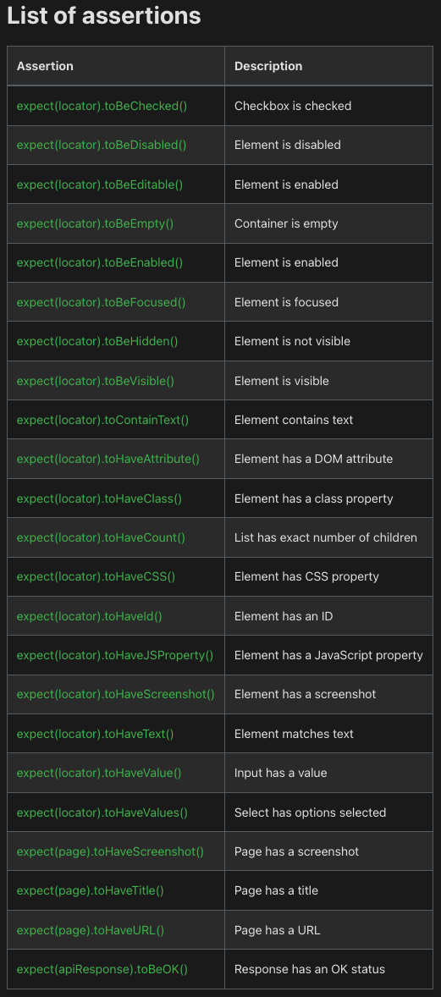Follow the toHaveCount() link
Image resolution: width=441 pixels, height=997 pixels.
(102, 538)
